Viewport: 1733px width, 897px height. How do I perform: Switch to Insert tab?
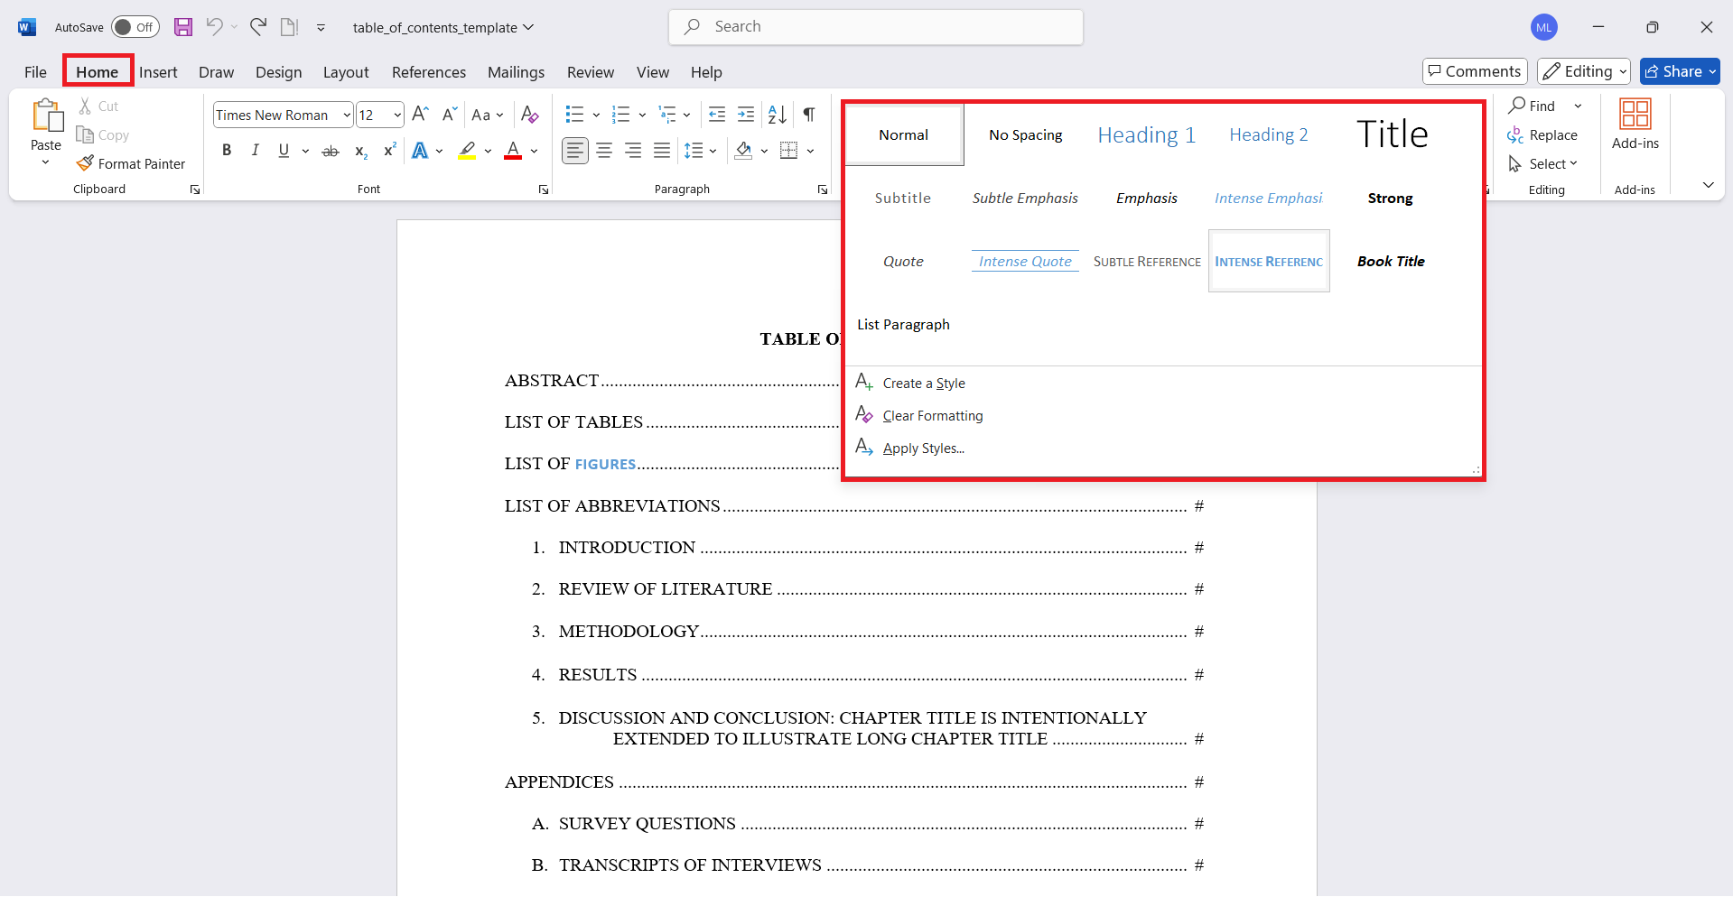coord(158,72)
